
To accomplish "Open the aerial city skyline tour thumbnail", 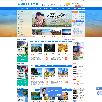I will coord(37,48).
